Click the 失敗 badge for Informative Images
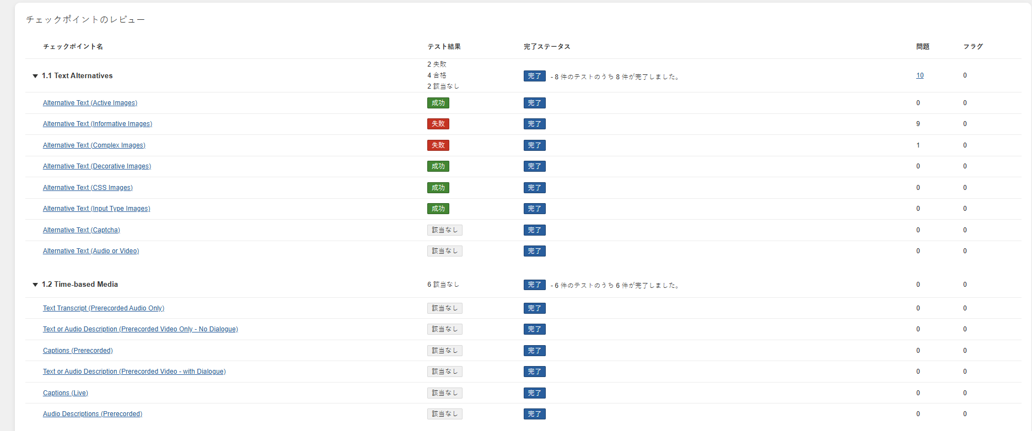 point(438,124)
